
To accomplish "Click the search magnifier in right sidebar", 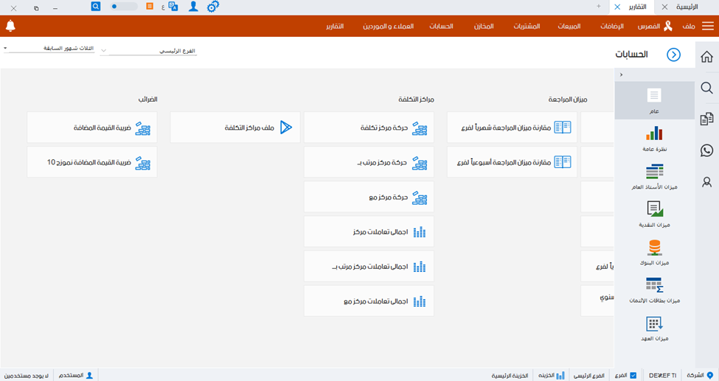I will coord(706,88).
